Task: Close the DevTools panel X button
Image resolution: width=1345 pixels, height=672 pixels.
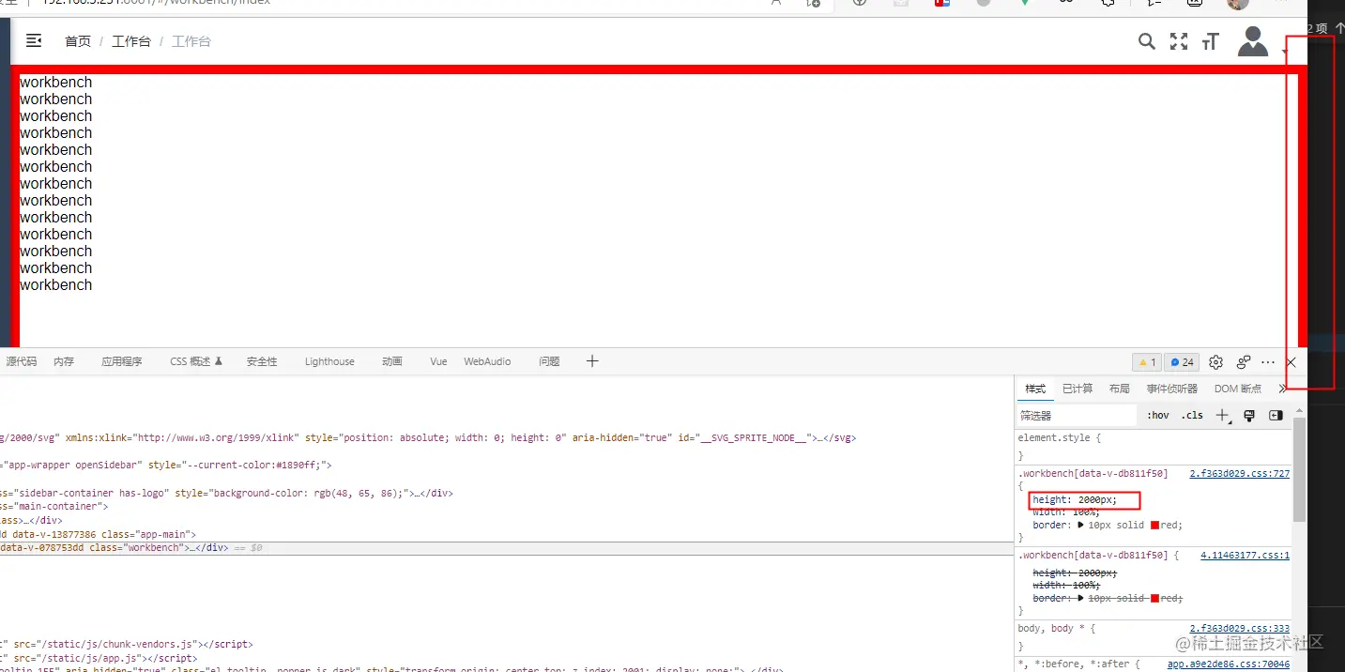Action: click(1291, 362)
